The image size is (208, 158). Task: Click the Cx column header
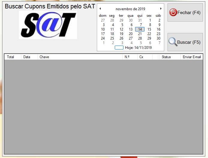(x=141, y=57)
